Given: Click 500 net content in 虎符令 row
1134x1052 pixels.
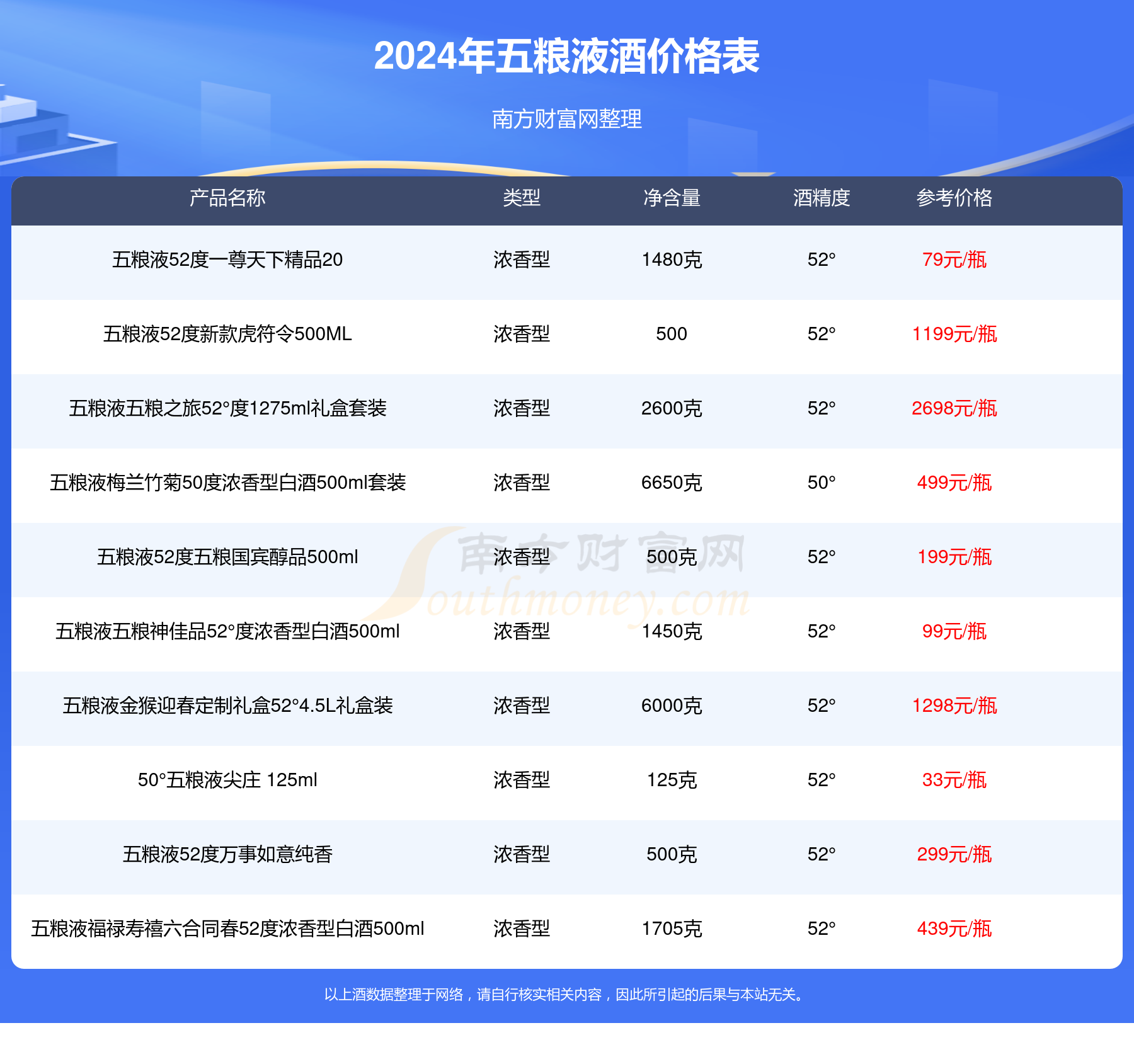Looking at the screenshot, I should tap(672, 334).
